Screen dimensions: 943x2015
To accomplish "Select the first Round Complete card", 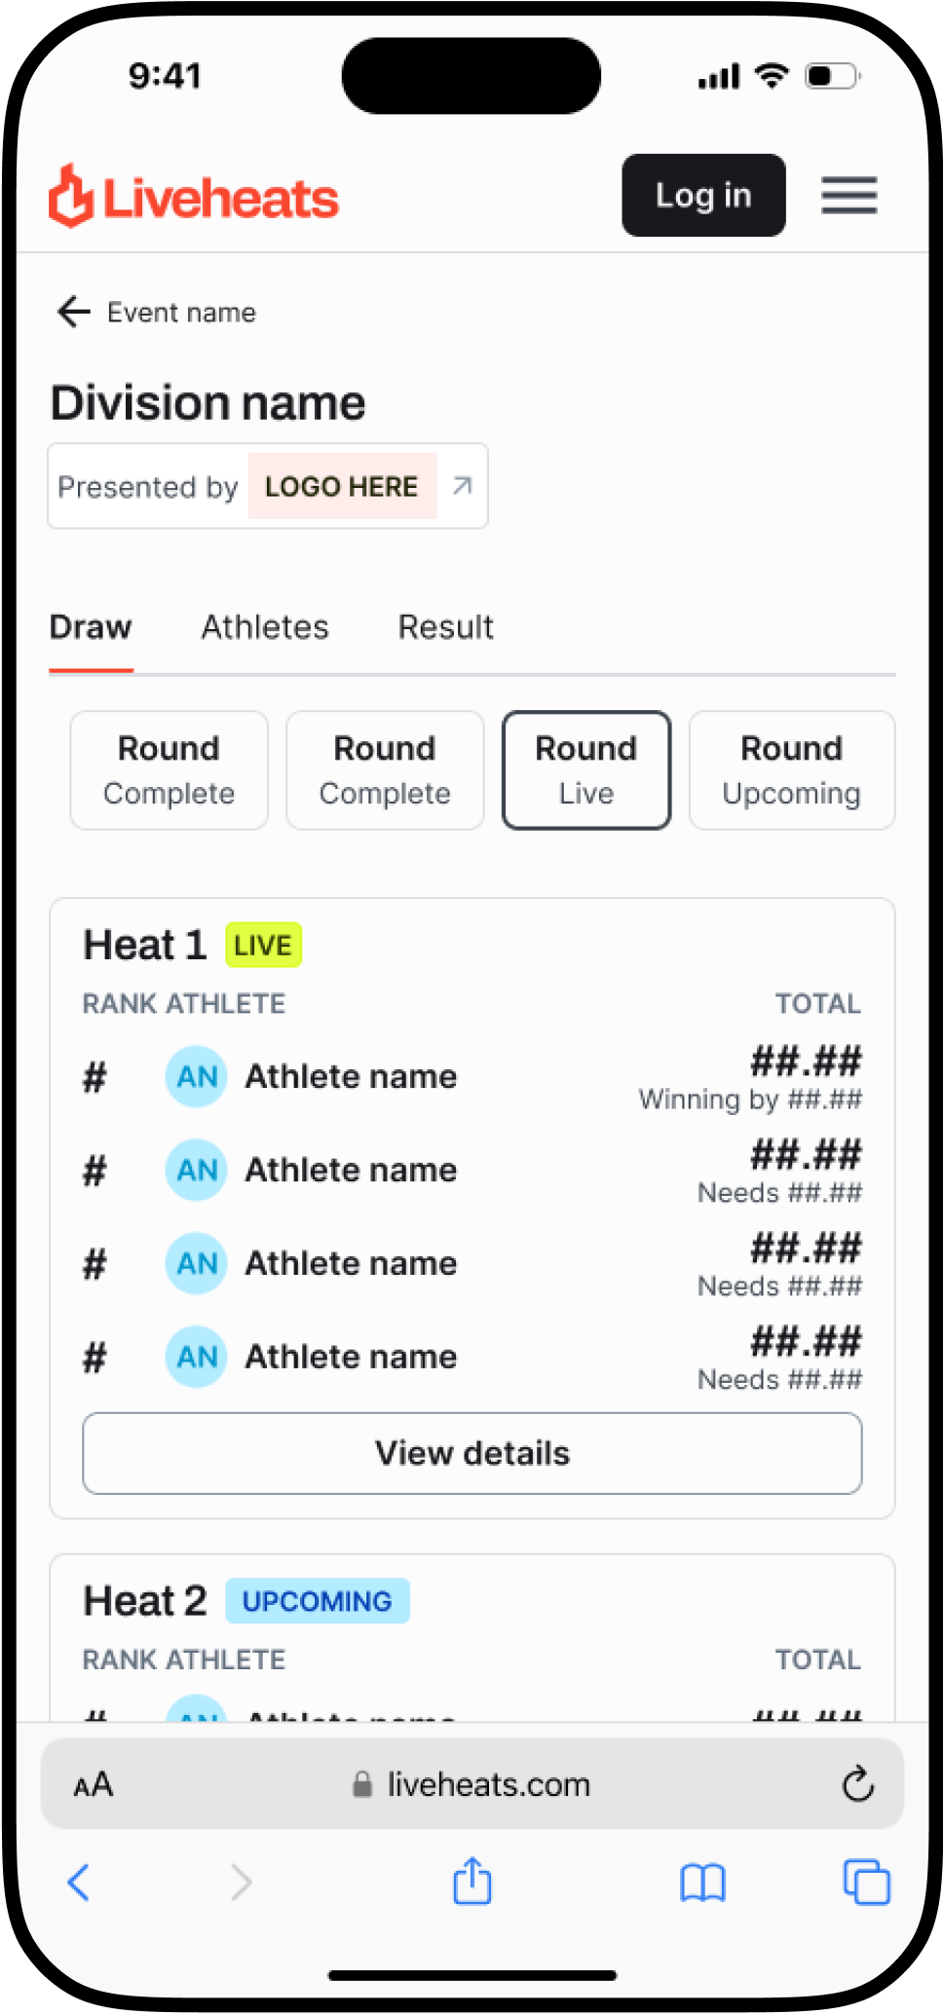I will tap(170, 770).
